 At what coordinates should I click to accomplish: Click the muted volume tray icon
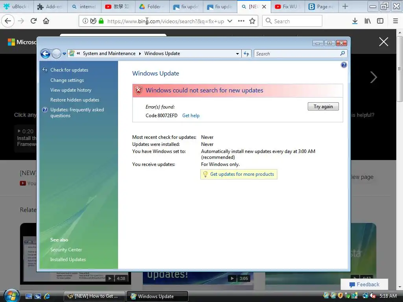[x=373, y=296]
